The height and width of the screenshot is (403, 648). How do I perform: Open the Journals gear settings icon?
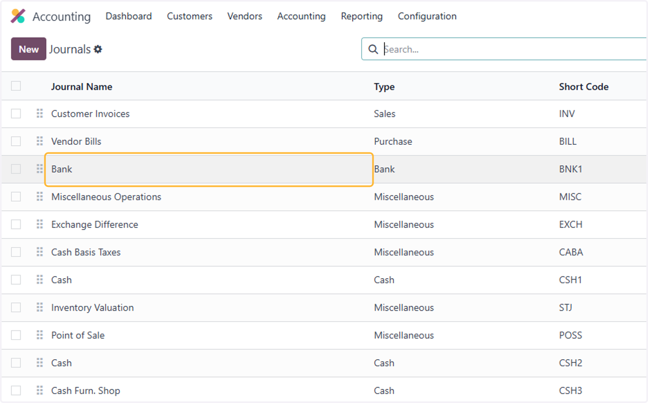(x=98, y=49)
